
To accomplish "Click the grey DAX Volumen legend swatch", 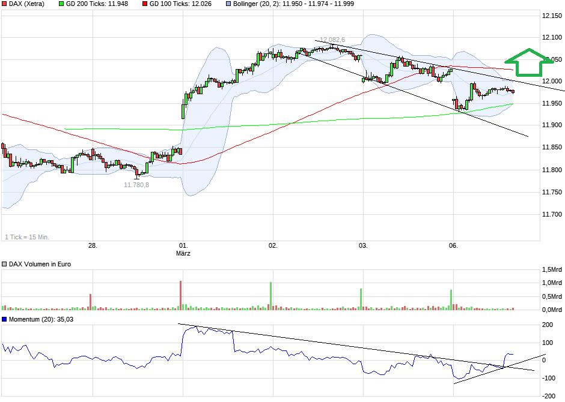I will click(4, 264).
